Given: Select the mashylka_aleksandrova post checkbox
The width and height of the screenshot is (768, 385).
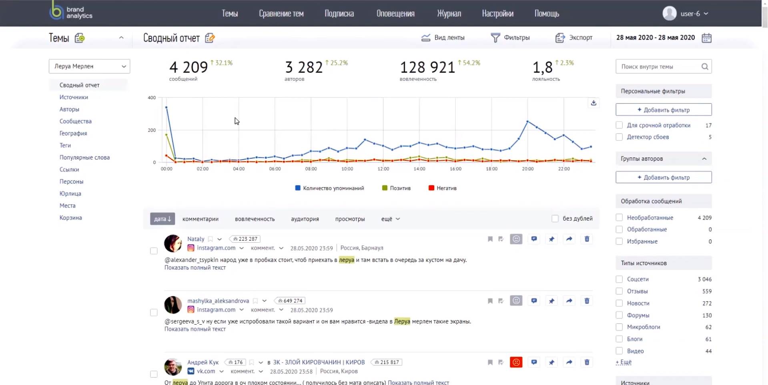Looking at the screenshot, I should pyautogui.click(x=154, y=313).
